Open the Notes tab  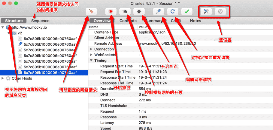[196, 21]
